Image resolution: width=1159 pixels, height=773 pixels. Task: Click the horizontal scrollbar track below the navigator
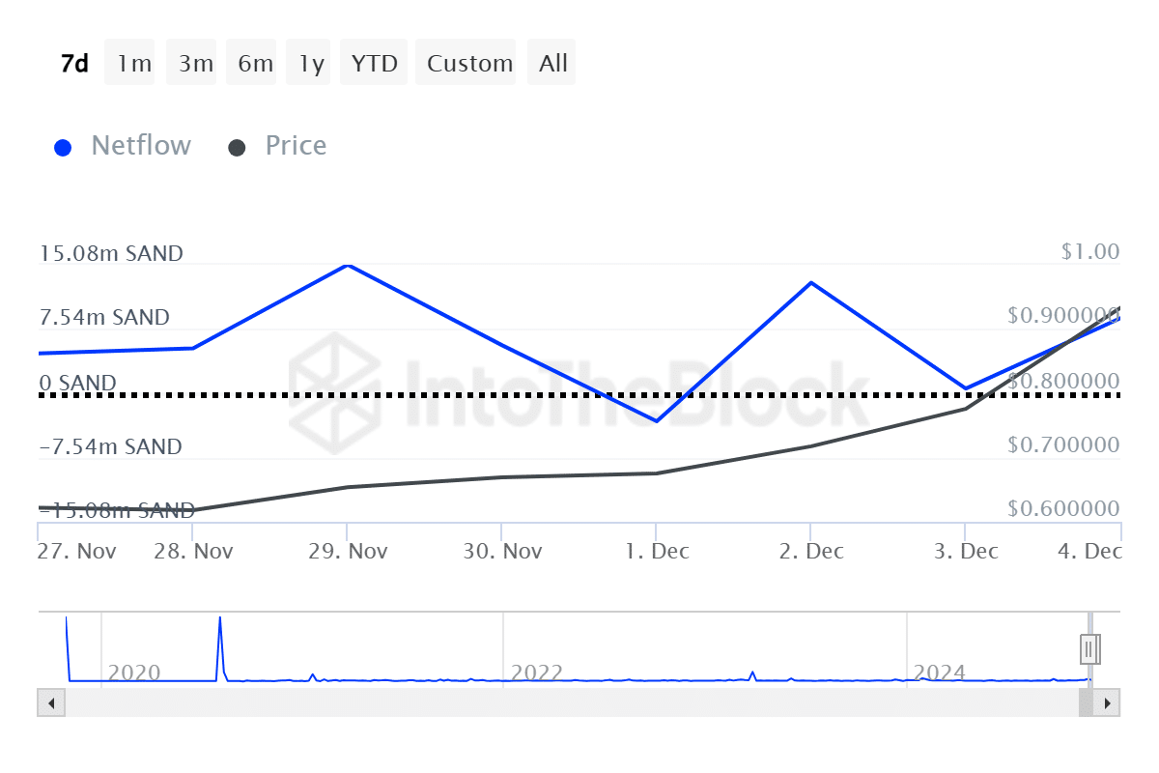(579, 702)
